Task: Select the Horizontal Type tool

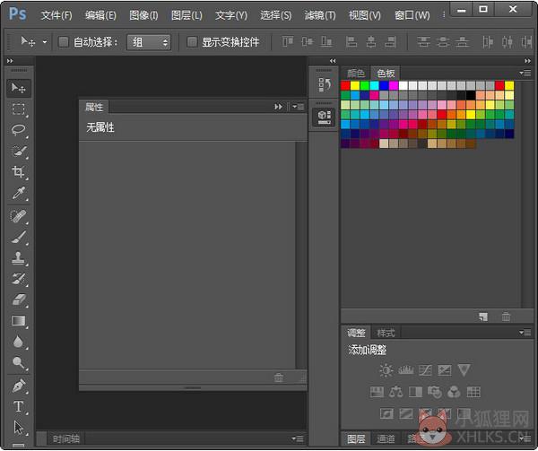Action: [19, 407]
